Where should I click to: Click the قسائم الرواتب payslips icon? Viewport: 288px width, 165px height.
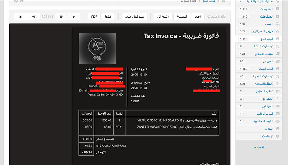click(278, 114)
